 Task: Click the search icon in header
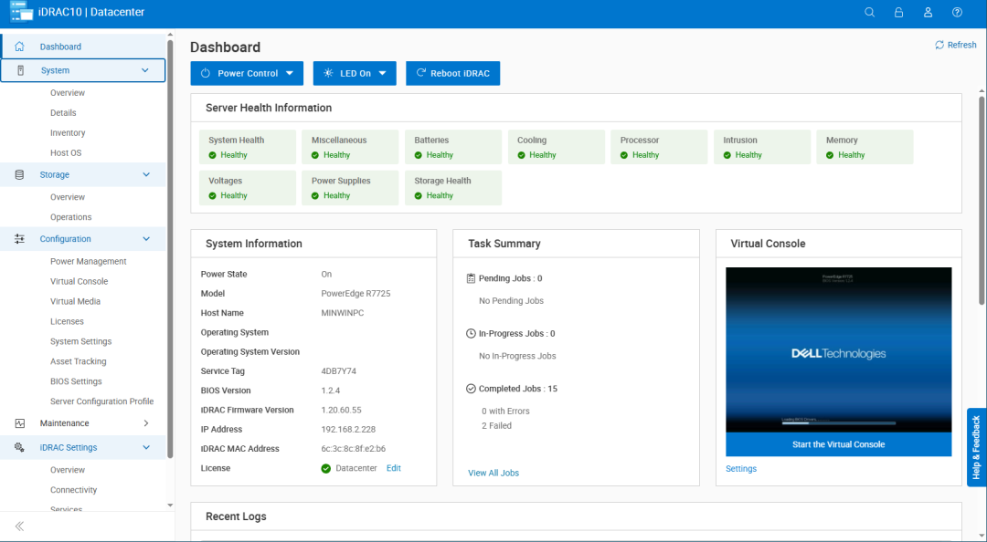869,13
